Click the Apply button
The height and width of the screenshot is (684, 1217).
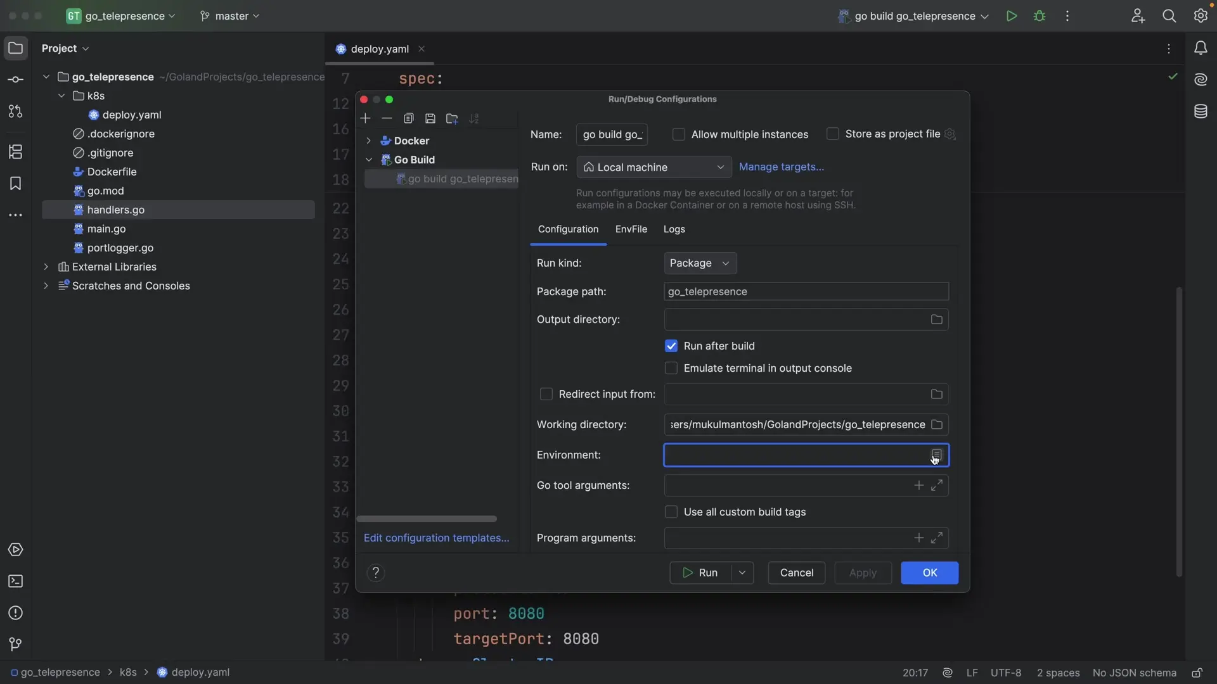863,573
